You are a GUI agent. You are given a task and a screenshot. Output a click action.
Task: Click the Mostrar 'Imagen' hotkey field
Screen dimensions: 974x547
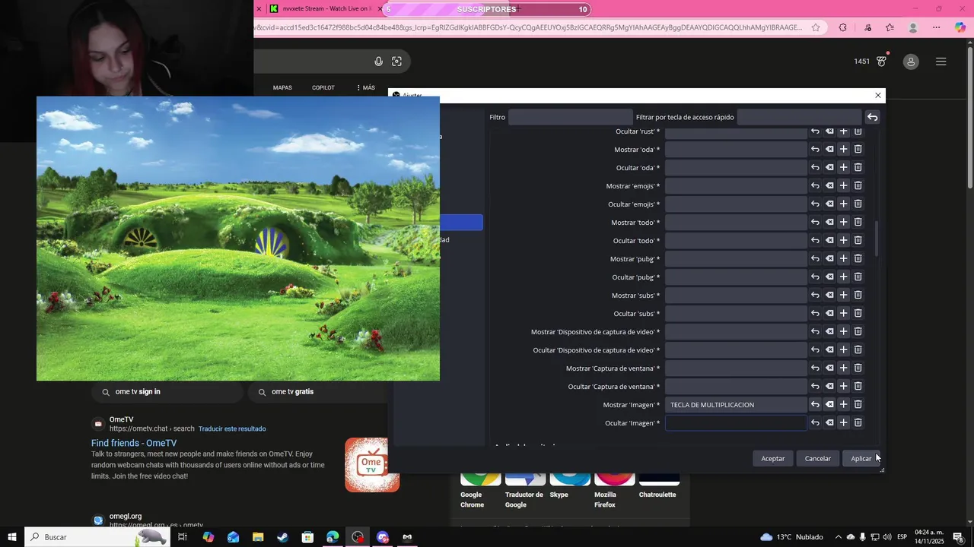click(x=736, y=405)
